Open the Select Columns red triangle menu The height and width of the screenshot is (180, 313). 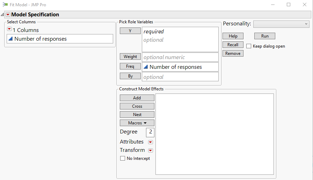[x=9, y=30]
